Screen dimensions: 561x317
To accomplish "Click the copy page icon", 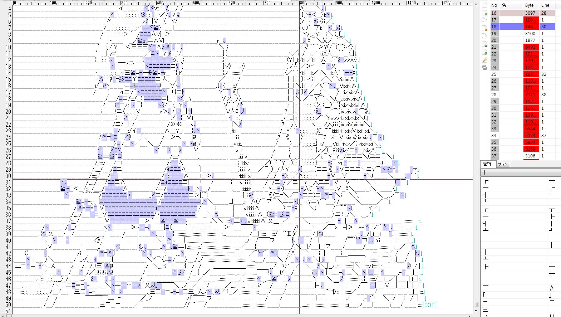I will tap(484, 20).
